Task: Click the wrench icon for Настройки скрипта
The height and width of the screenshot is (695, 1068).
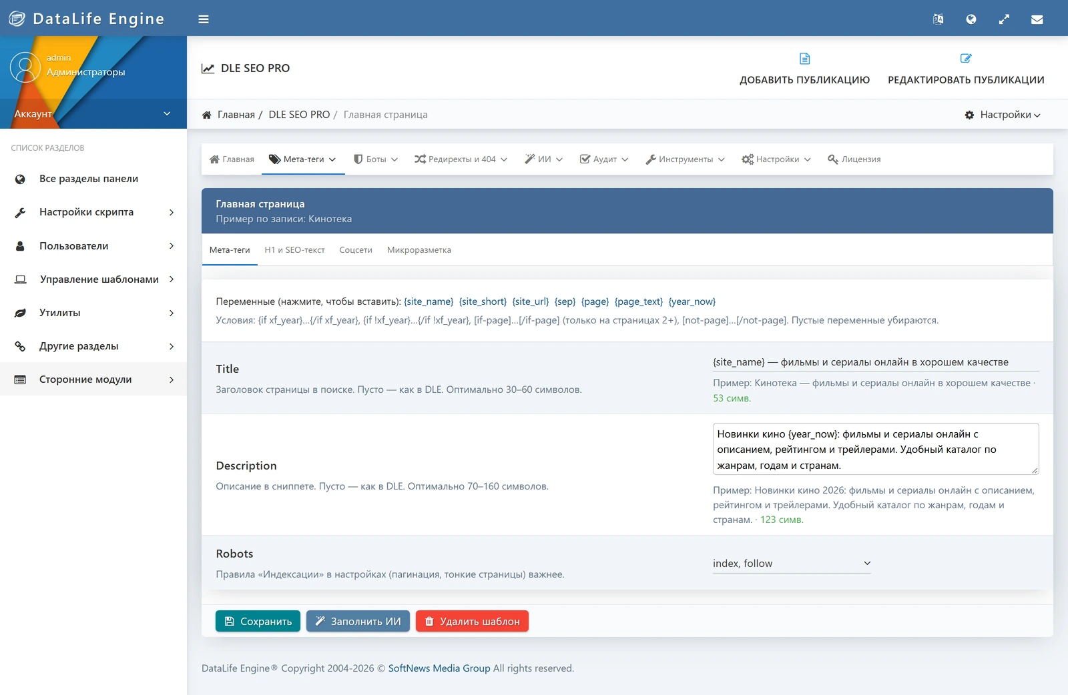Action: click(x=20, y=212)
